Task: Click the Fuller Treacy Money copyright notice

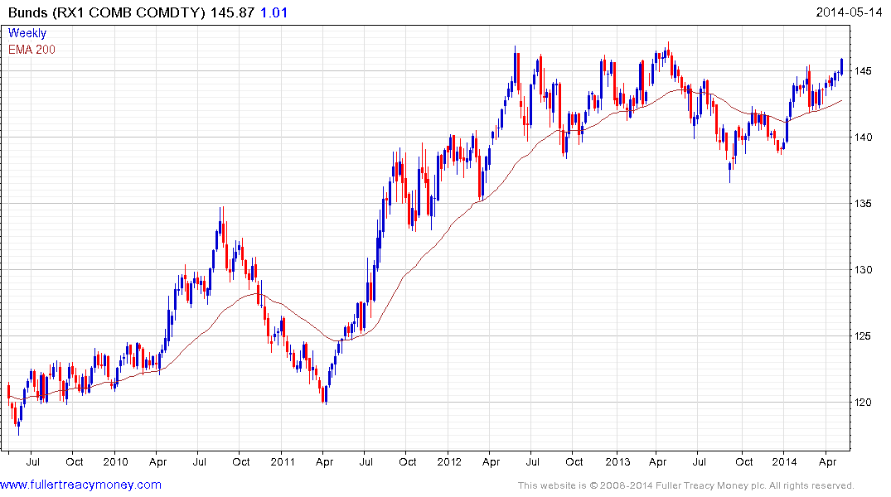Action: click(x=685, y=485)
